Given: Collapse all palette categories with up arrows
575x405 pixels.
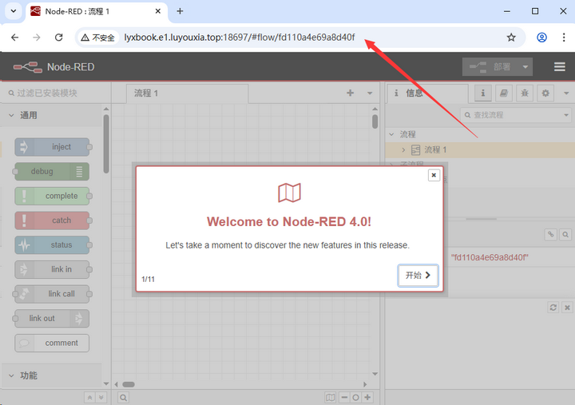Looking at the screenshot, I should point(89,398).
